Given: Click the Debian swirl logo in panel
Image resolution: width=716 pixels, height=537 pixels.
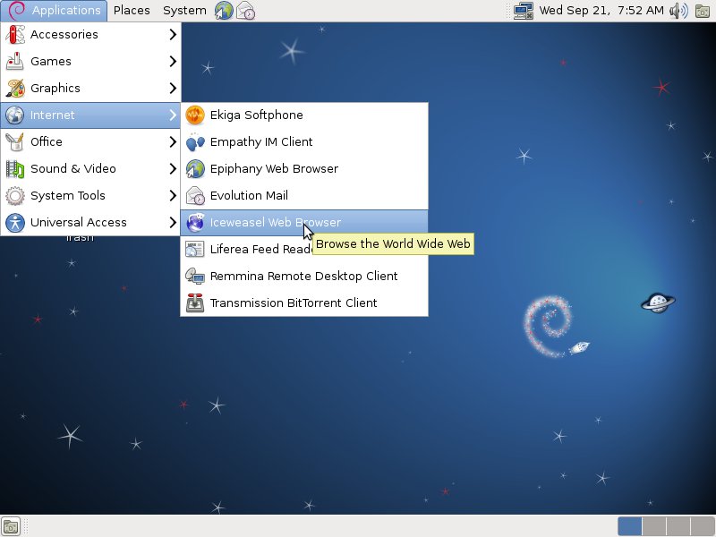Looking at the screenshot, I should click(x=17, y=10).
